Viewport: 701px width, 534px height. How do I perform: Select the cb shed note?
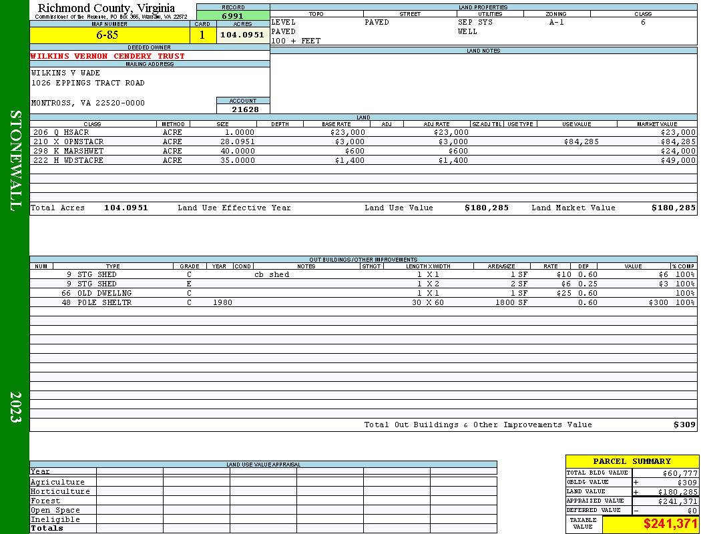(x=272, y=274)
